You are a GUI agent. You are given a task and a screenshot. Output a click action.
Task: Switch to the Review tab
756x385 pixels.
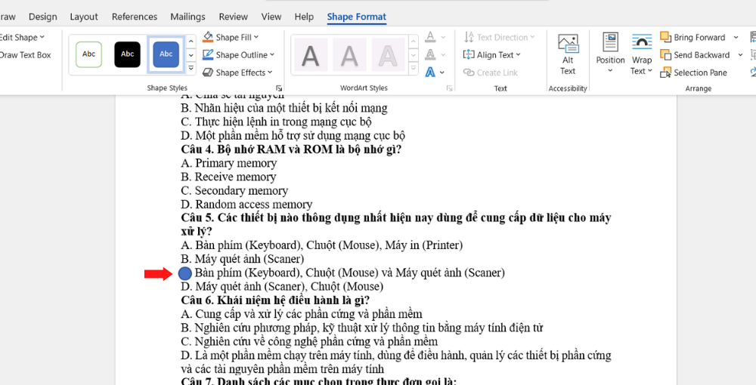[234, 17]
